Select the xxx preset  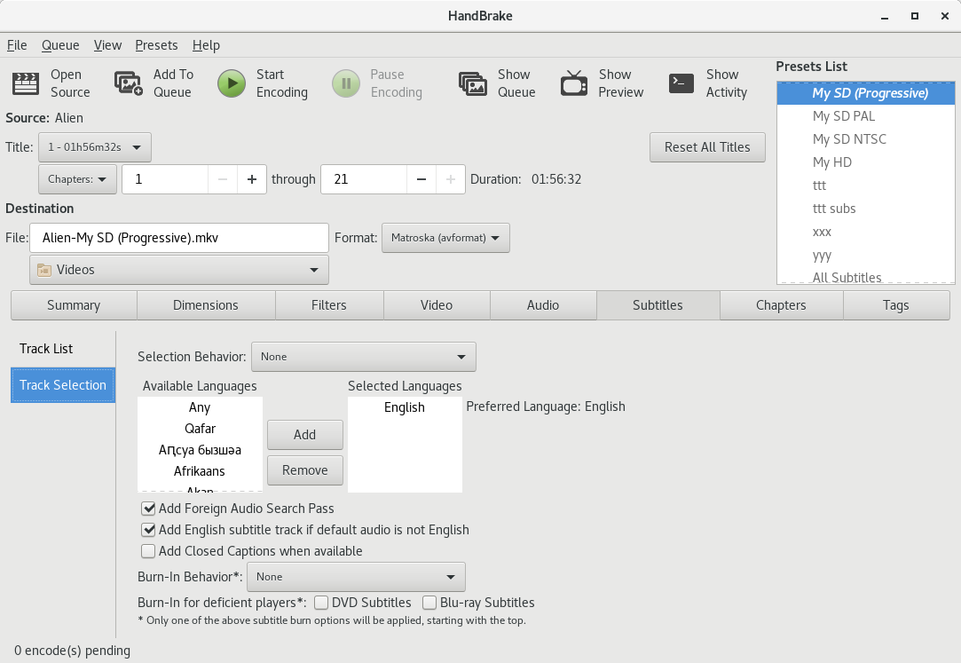pos(865,232)
